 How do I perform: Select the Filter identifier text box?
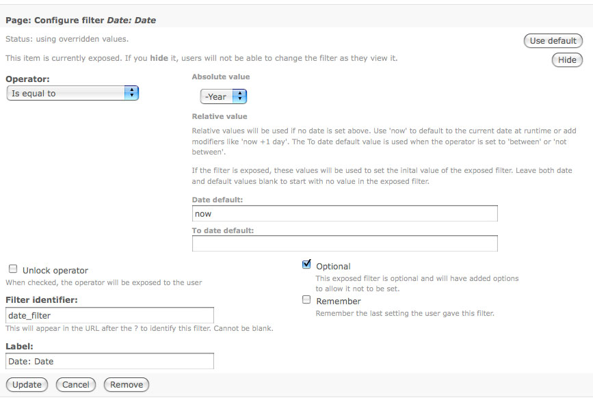(109, 315)
